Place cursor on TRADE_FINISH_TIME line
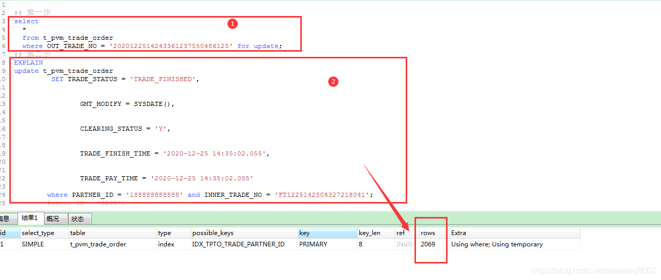The image size is (661, 280). 175,153
